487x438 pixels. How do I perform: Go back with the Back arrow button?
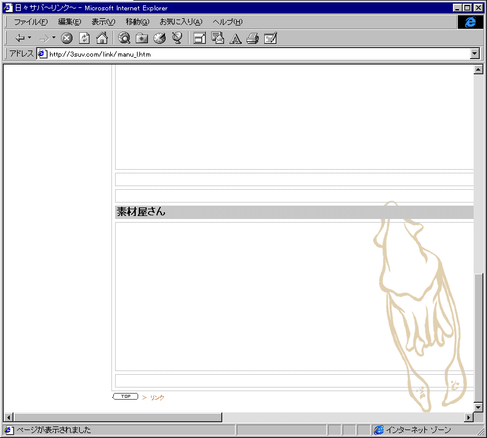click(x=20, y=38)
